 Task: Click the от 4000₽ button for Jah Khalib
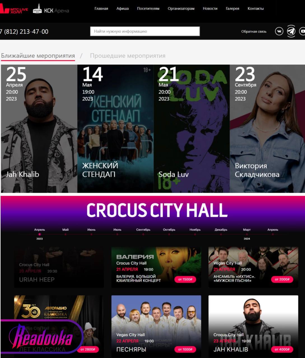[282, 349]
